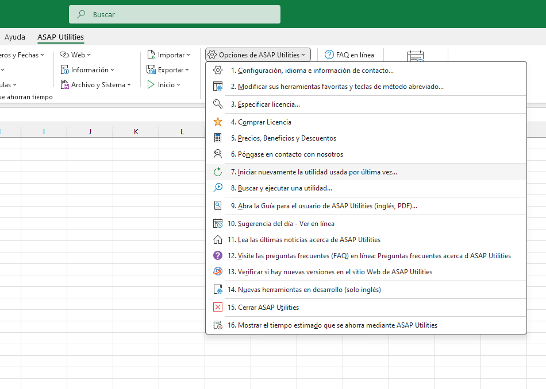
Task: Click the FAQ en línea question mark icon
Action: click(329, 55)
